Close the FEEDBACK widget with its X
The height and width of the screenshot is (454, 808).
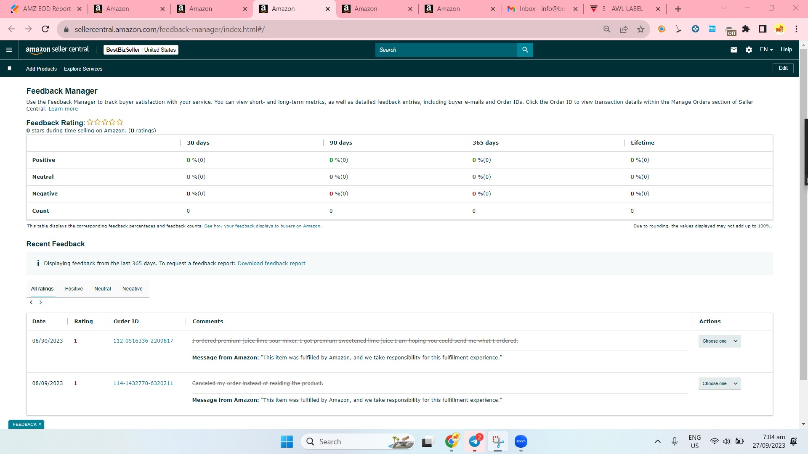pos(40,425)
